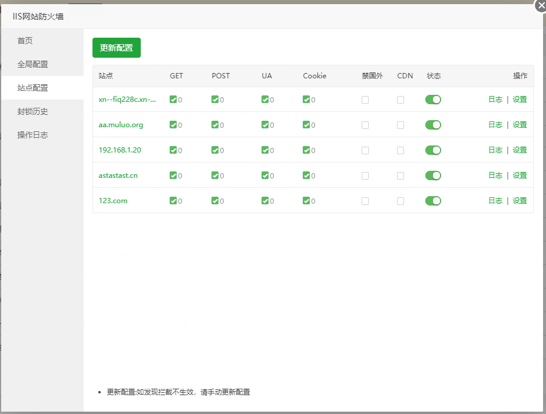Uncheck Cookie for 123.com
This screenshot has height=414, width=546.
tap(306, 201)
